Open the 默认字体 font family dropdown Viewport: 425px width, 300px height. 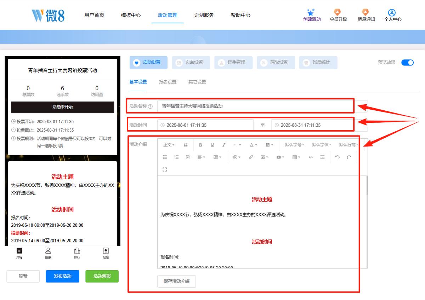[322, 145]
